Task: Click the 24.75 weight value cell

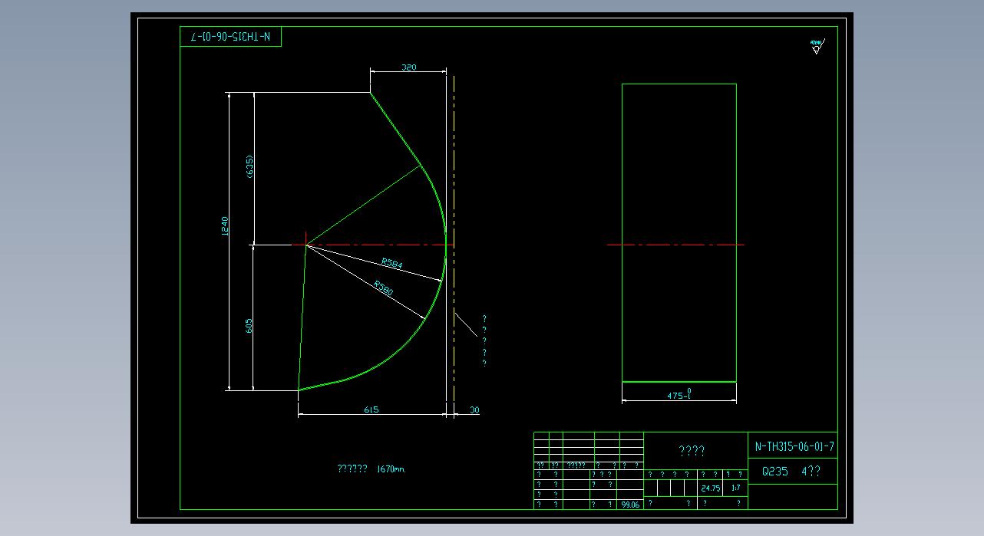Action: 710,488
